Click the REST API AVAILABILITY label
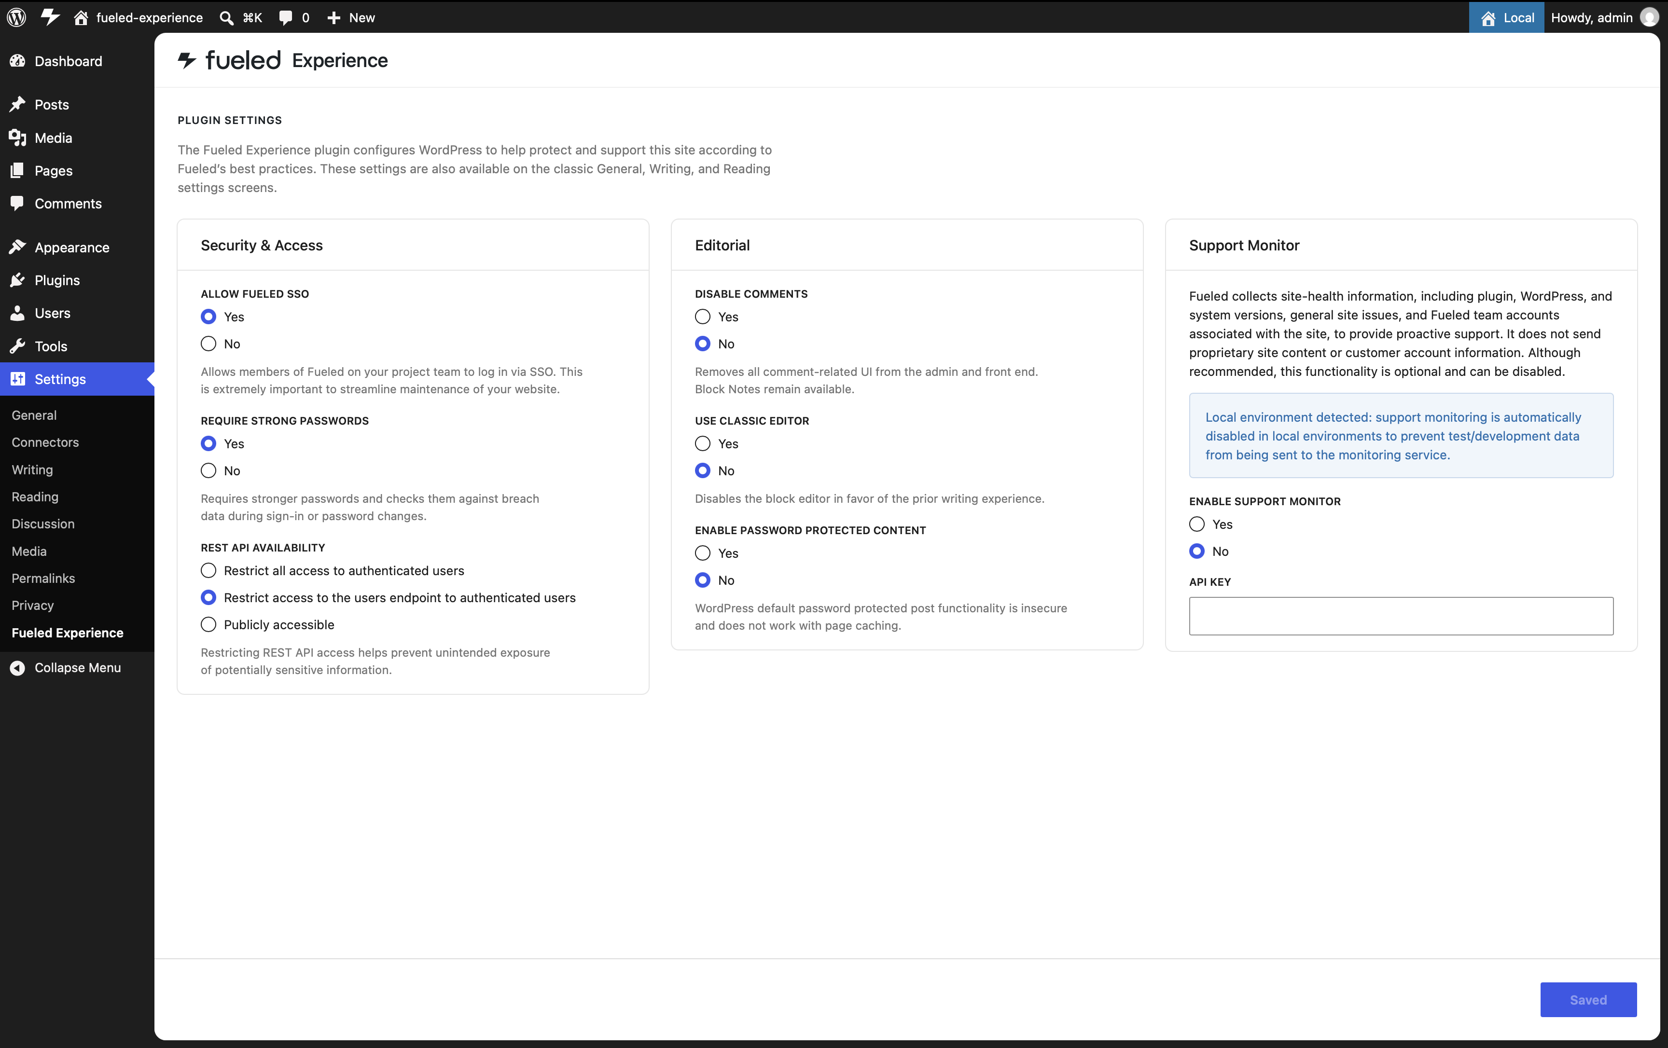This screenshot has height=1048, width=1668. coord(263,547)
